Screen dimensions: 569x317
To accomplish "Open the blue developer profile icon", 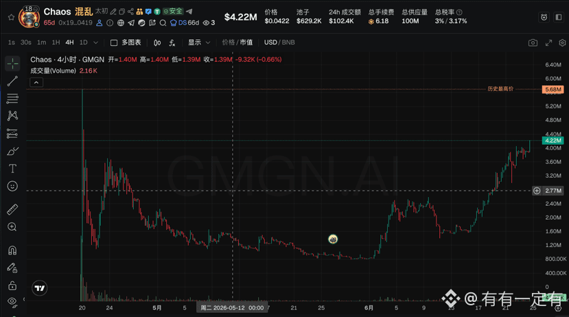I will (x=99, y=23).
